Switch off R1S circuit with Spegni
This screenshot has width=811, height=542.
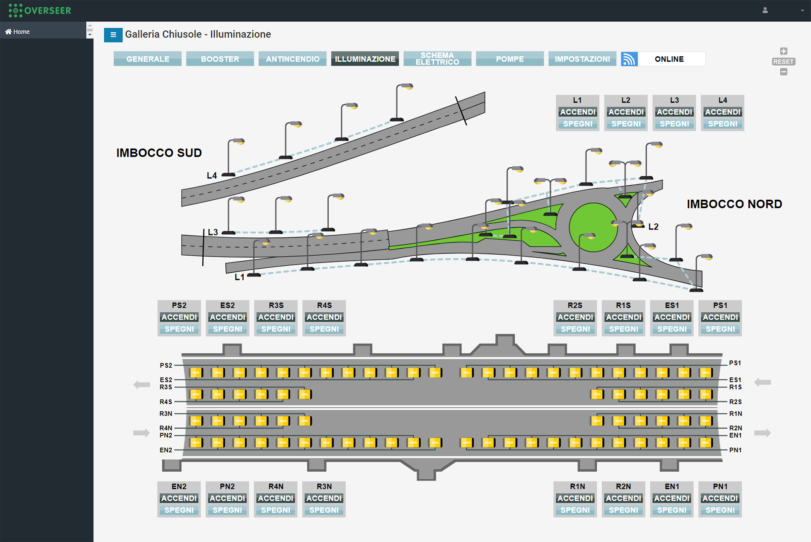click(x=624, y=329)
